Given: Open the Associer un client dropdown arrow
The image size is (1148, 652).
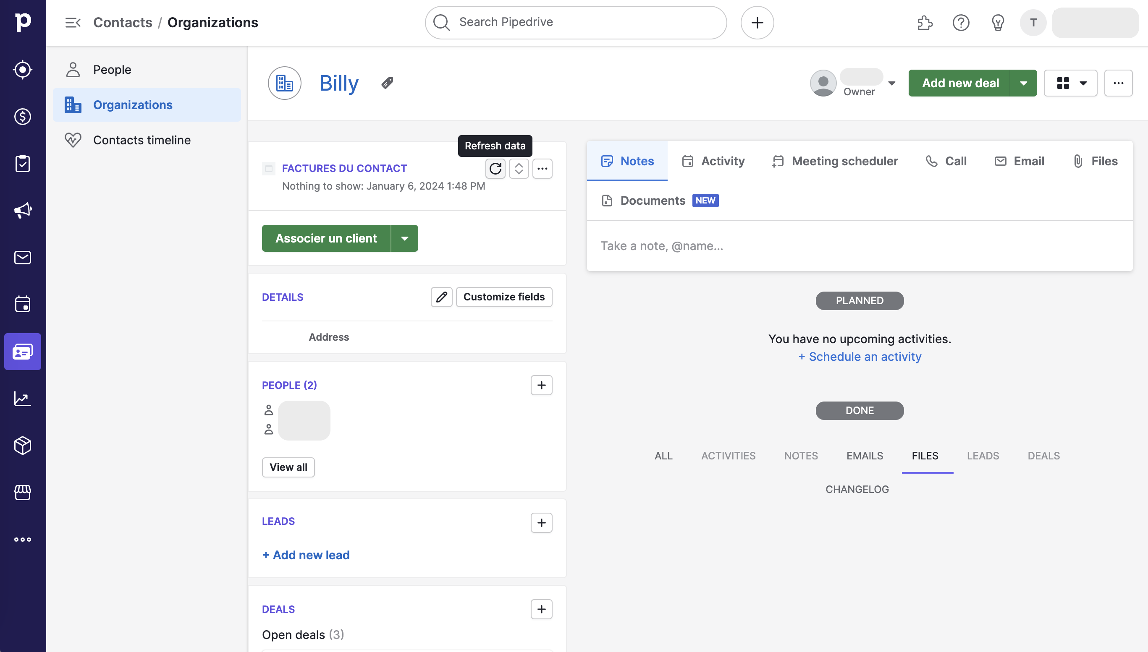Looking at the screenshot, I should point(405,238).
